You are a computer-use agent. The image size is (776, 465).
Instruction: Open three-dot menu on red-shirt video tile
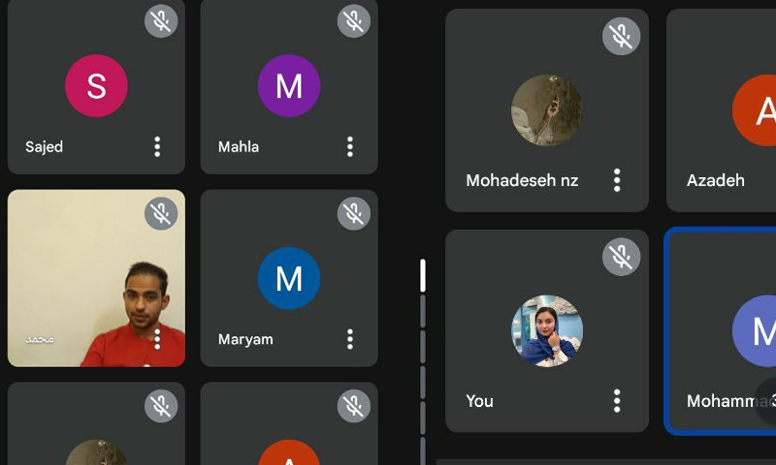pos(157,339)
